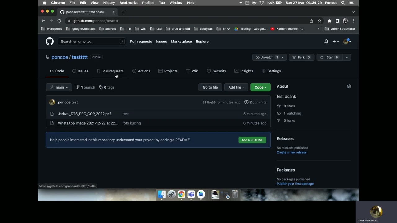Image resolution: width=397 pixels, height=223 pixels.
Task: Switch to the Pull requests repo tab
Action: pyautogui.click(x=110, y=71)
